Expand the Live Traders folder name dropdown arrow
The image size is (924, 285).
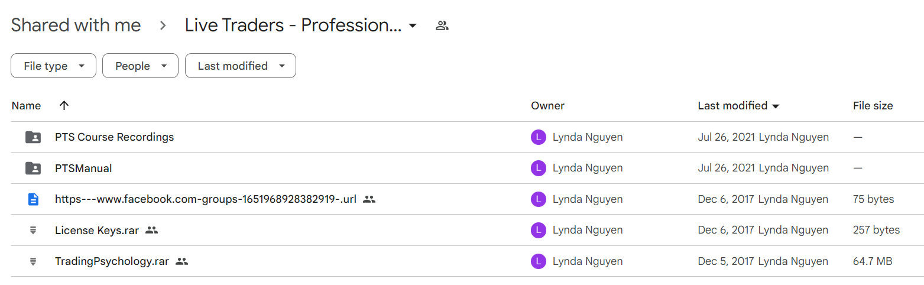[413, 26]
